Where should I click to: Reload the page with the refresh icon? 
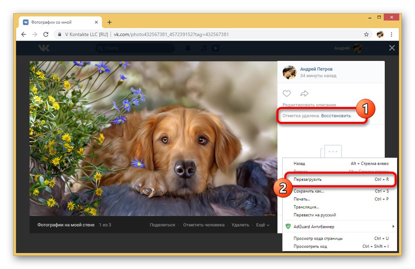tap(46, 34)
